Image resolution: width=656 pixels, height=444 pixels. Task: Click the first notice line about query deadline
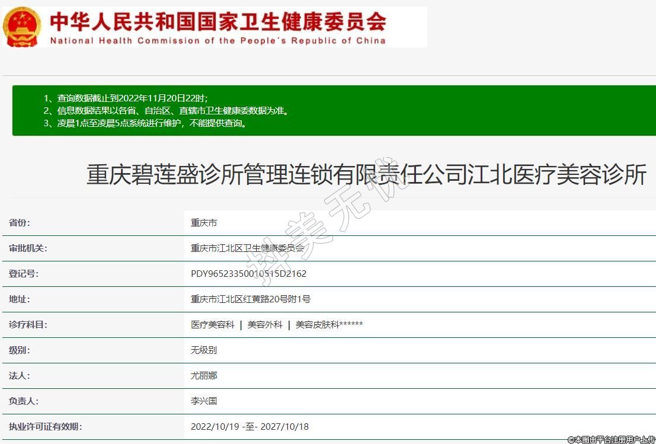pos(126,98)
